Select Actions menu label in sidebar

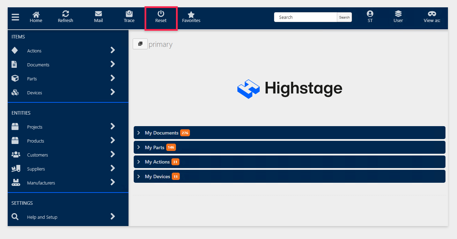click(x=34, y=51)
